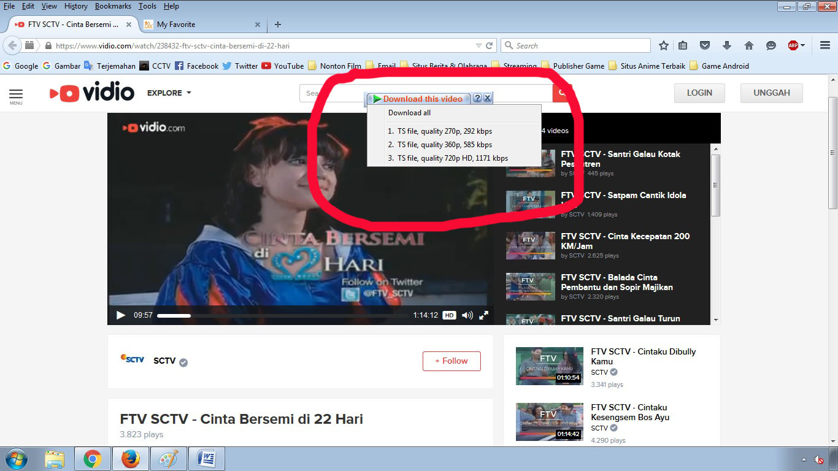
Task: Click the muted speaker tray icon
Action: pyautogui.click(x=819, y=459)
